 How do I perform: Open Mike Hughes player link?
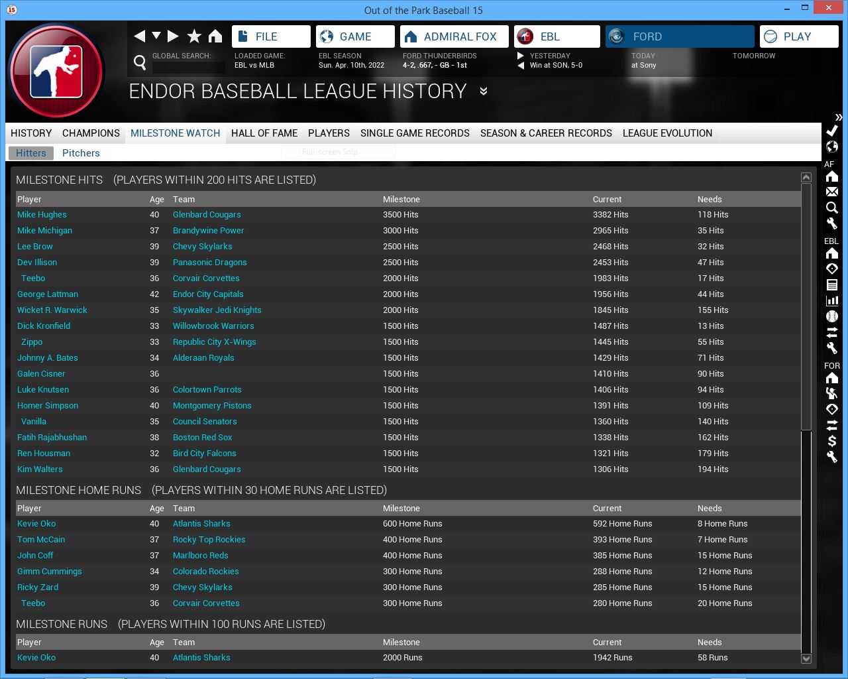click(42, 215)
